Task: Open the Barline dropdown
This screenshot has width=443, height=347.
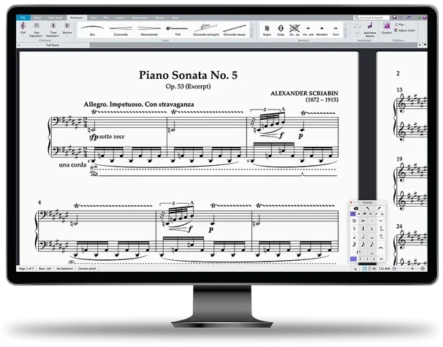Action: [67, 28]
